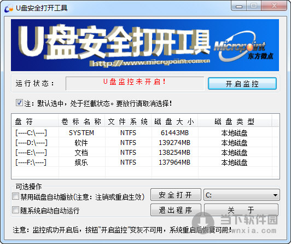291x244 pixels.
Task: Click 本地磁盘 cell in the D: row
Action: tap(235, 143)
